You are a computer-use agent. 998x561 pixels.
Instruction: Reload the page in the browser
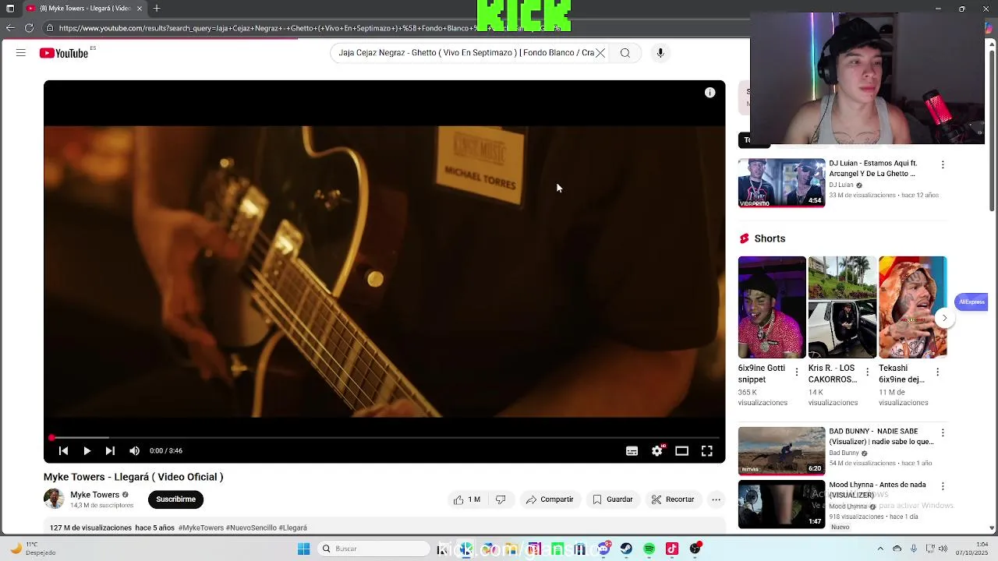(29, 28)
